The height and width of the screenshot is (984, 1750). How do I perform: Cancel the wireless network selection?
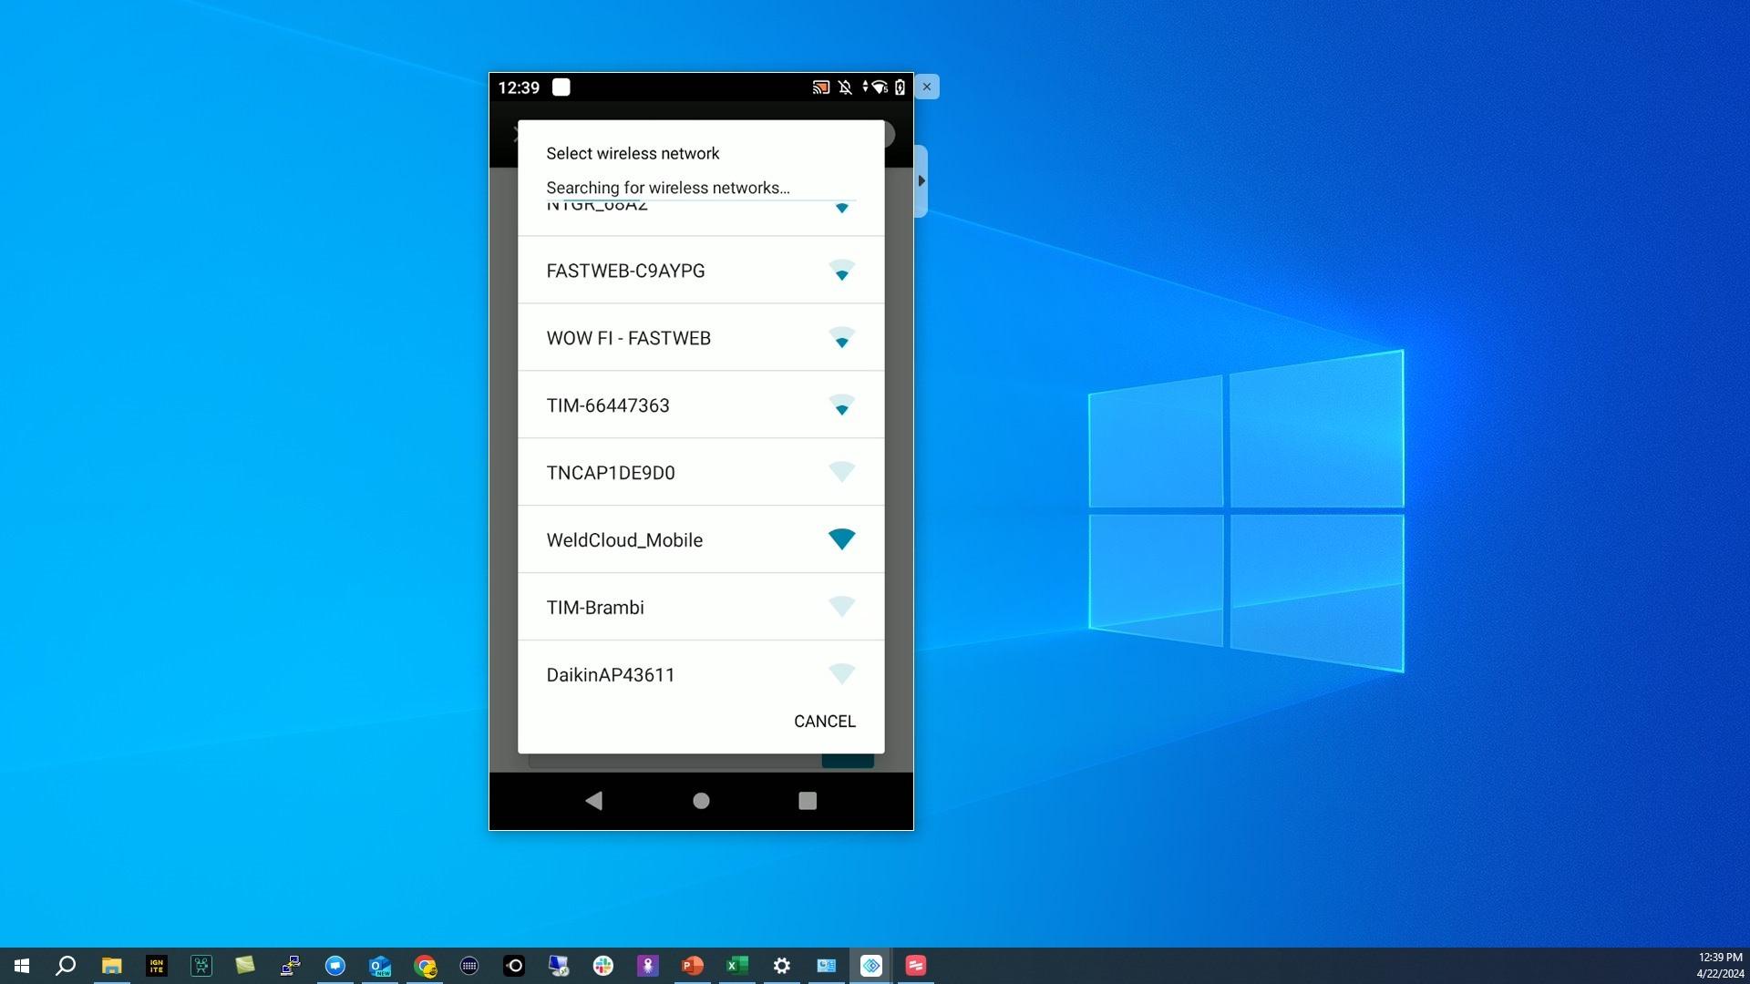[x=824, y=722]
